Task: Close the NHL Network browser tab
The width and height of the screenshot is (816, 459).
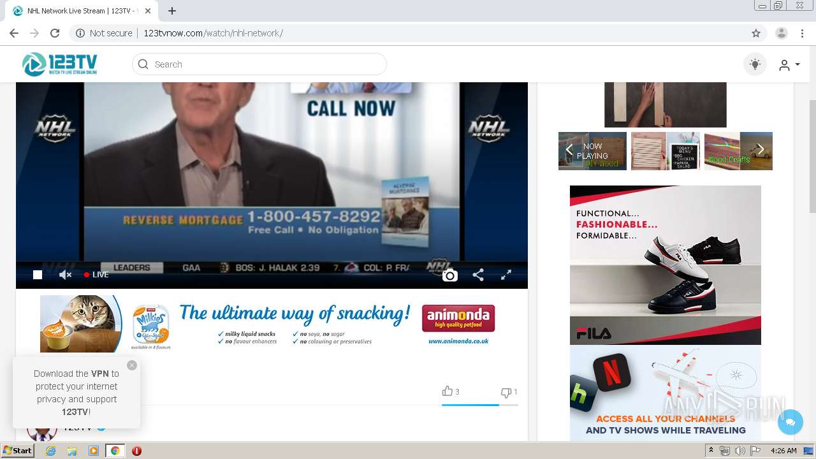Action: [149, 11]
